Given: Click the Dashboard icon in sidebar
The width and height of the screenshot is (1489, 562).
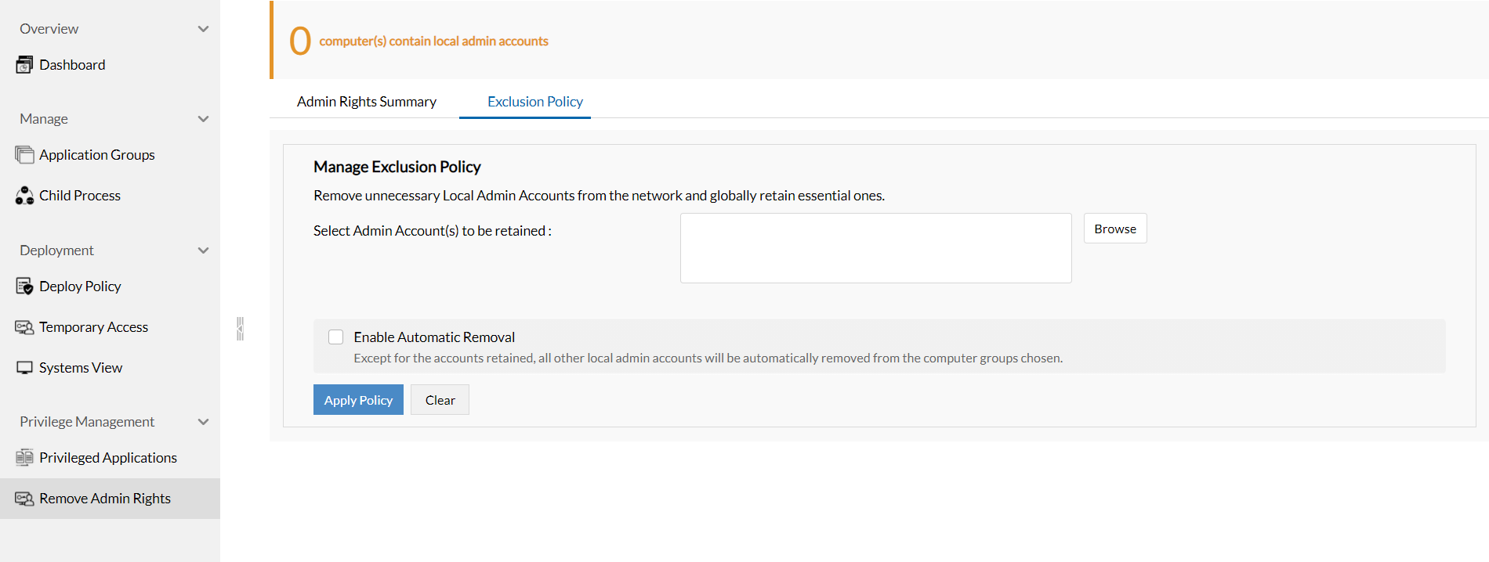Looking at the screenshot, I should click(x=24, y=65).
